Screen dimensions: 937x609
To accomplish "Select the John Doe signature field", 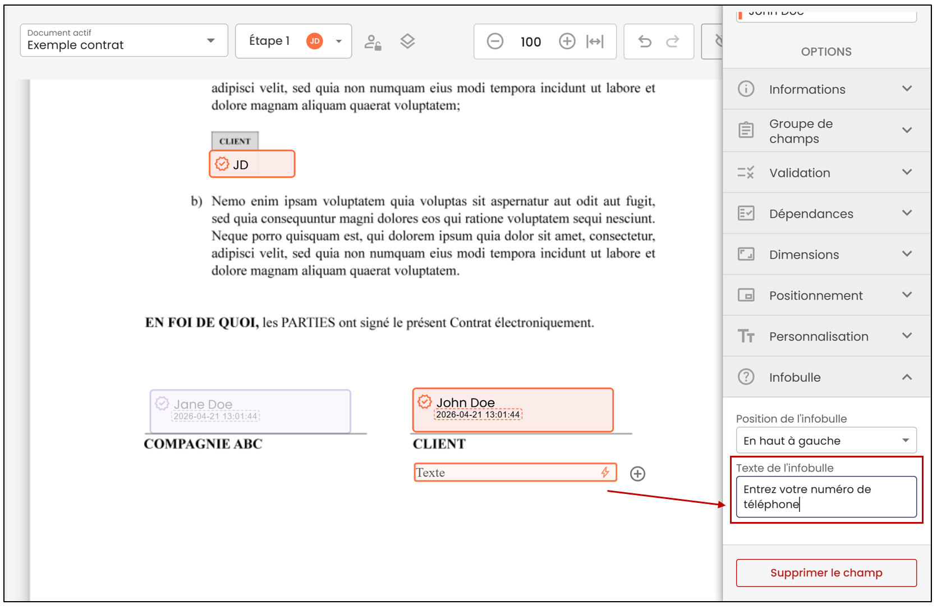I will tap(513, 410).
